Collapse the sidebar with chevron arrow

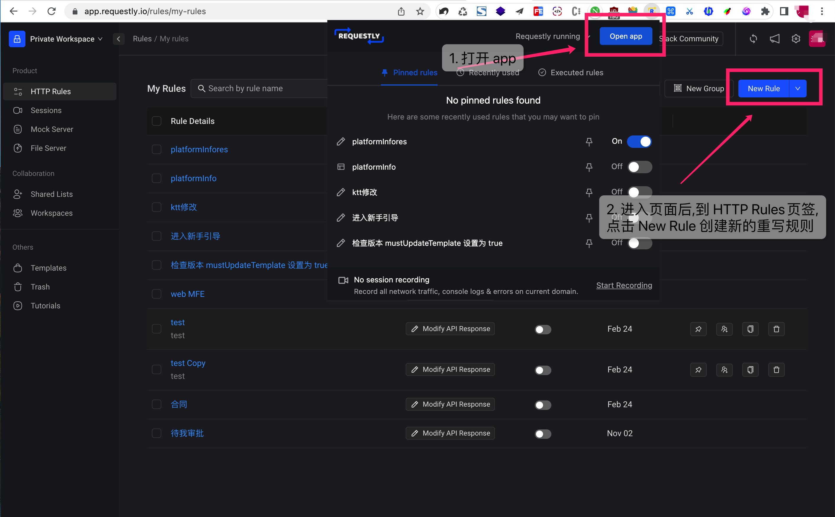coord(118,39)
